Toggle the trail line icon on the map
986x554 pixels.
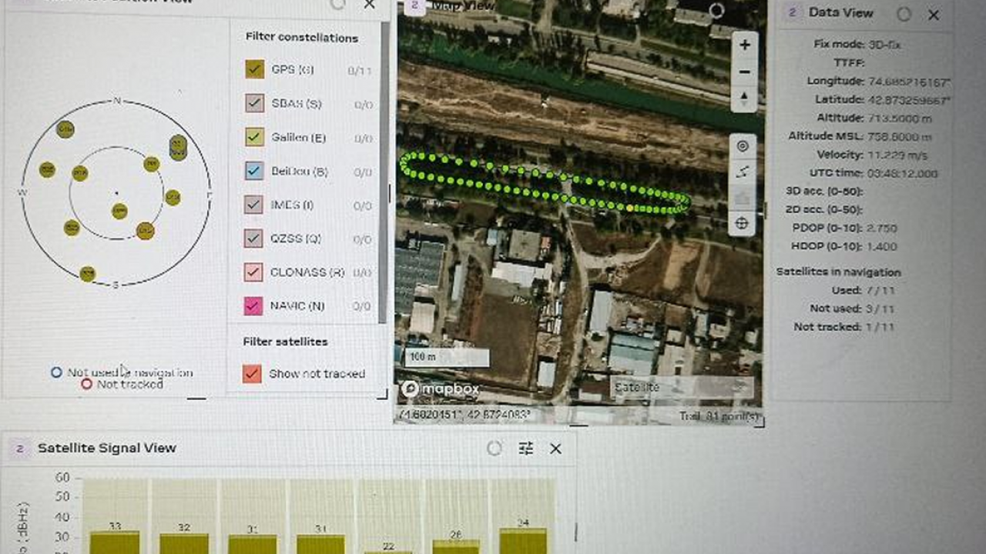click(743, 172)
